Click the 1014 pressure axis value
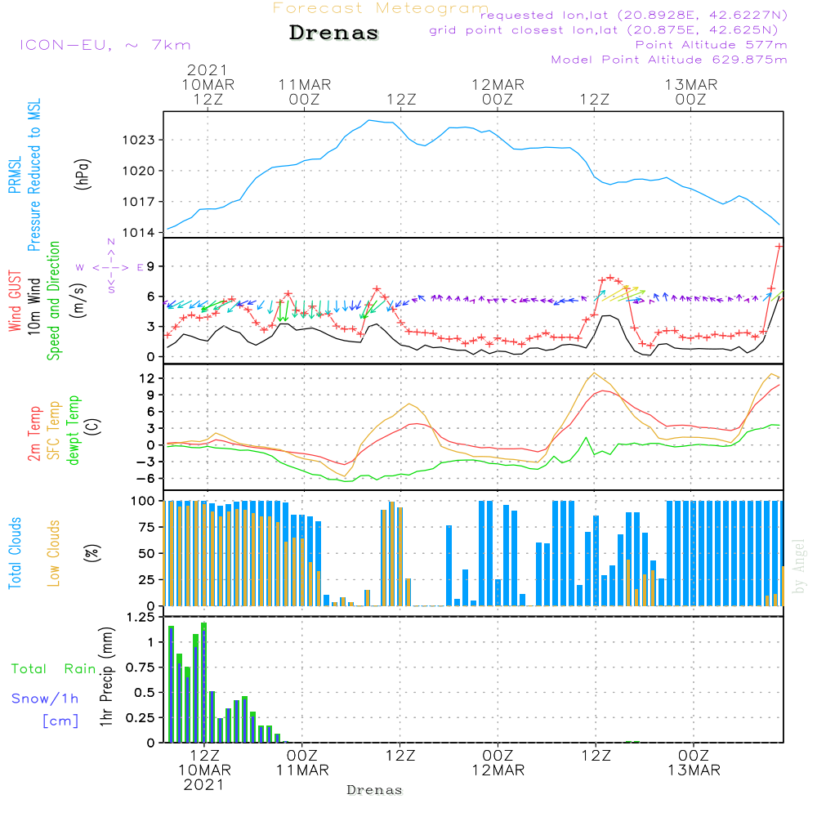Image resolution: width=817 pixels, height=817 pixels. (x=139, y=232)
